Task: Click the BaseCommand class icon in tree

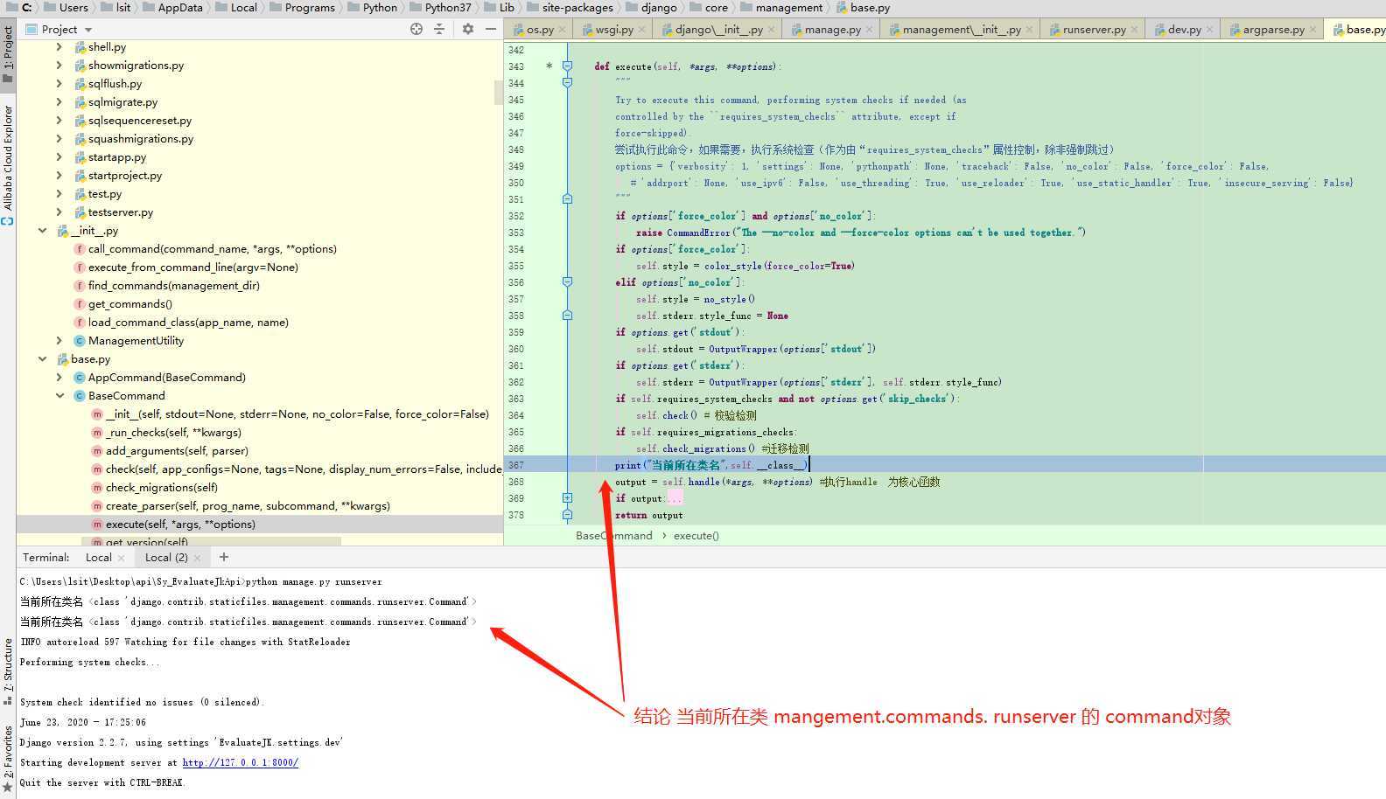Action: pos(80,396)
